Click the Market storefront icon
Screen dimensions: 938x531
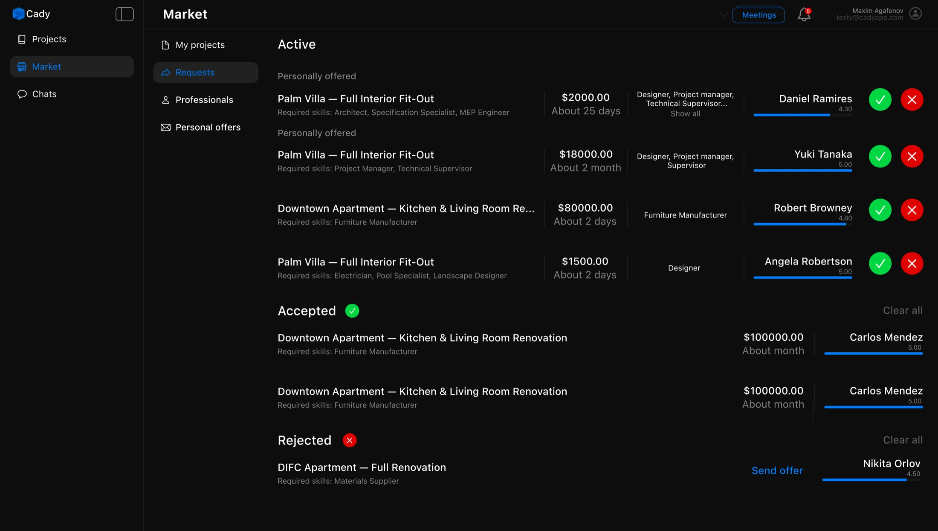click(22, 67)
